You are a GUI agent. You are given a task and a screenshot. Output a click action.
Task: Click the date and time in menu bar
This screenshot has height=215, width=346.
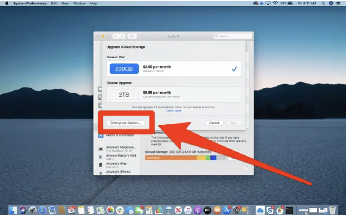(x=307, y=3)
